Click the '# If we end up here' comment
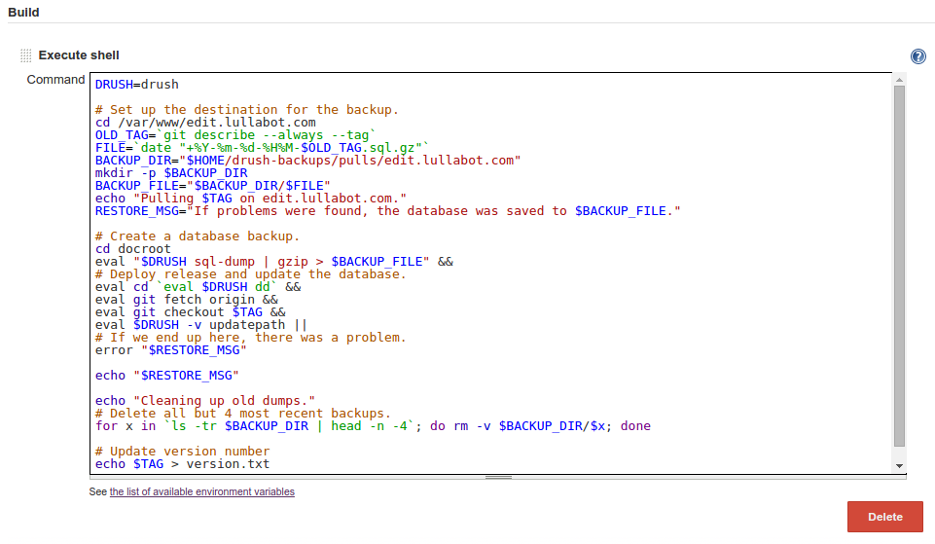Screen dimensions: 935x544 250,338
